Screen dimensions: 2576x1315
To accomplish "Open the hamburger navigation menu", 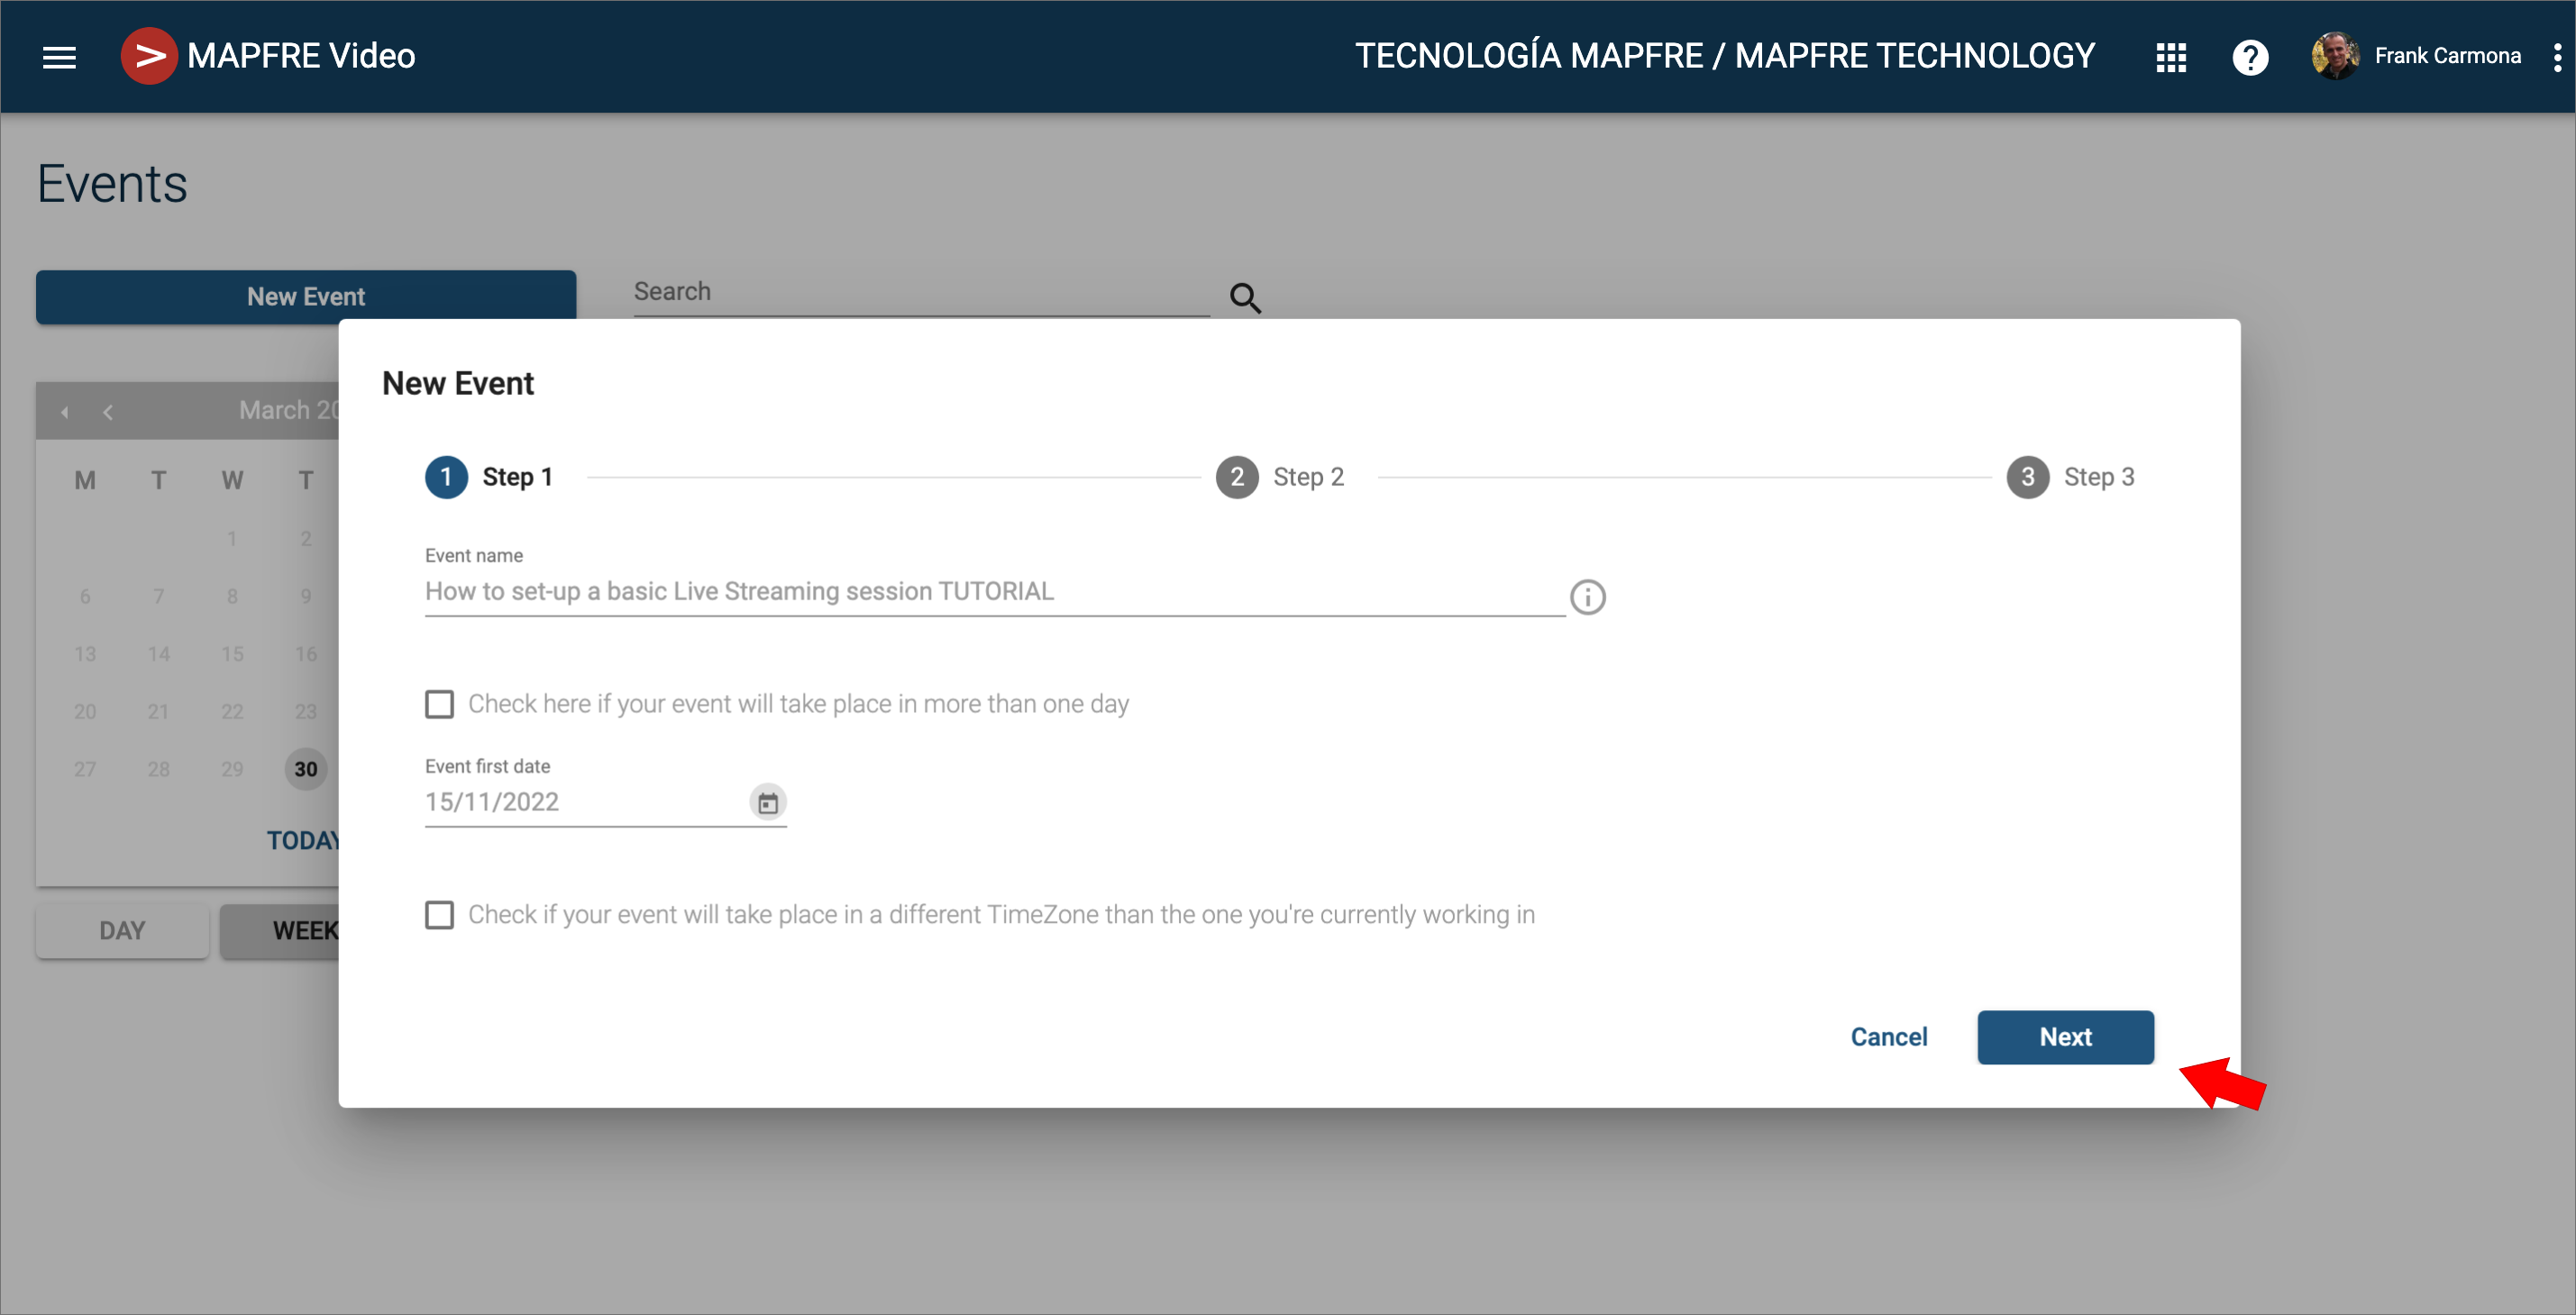I will click(59, 57).
